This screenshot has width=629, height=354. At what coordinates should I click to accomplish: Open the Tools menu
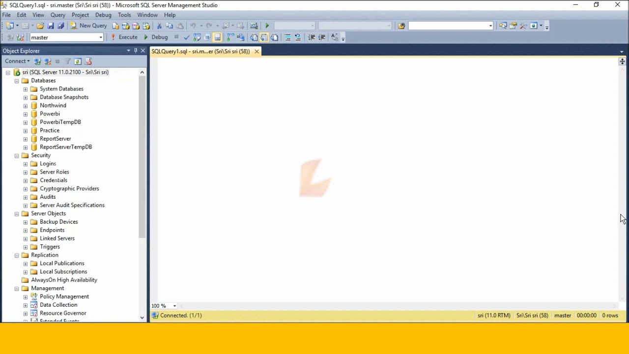[x=124, y=15]
